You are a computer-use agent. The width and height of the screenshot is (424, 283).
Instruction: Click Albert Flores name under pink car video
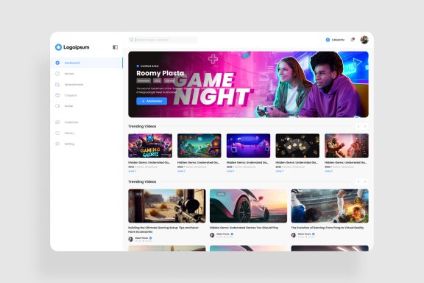(x=223, y=234)
